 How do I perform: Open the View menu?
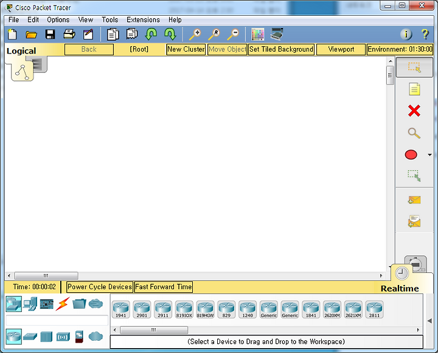point(86,20)
